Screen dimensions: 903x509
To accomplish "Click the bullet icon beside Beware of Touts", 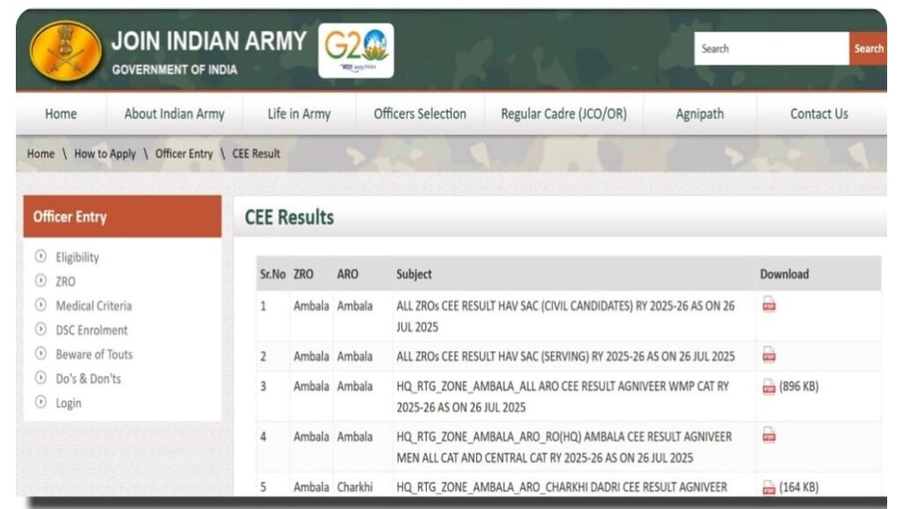I will (41, 353).
